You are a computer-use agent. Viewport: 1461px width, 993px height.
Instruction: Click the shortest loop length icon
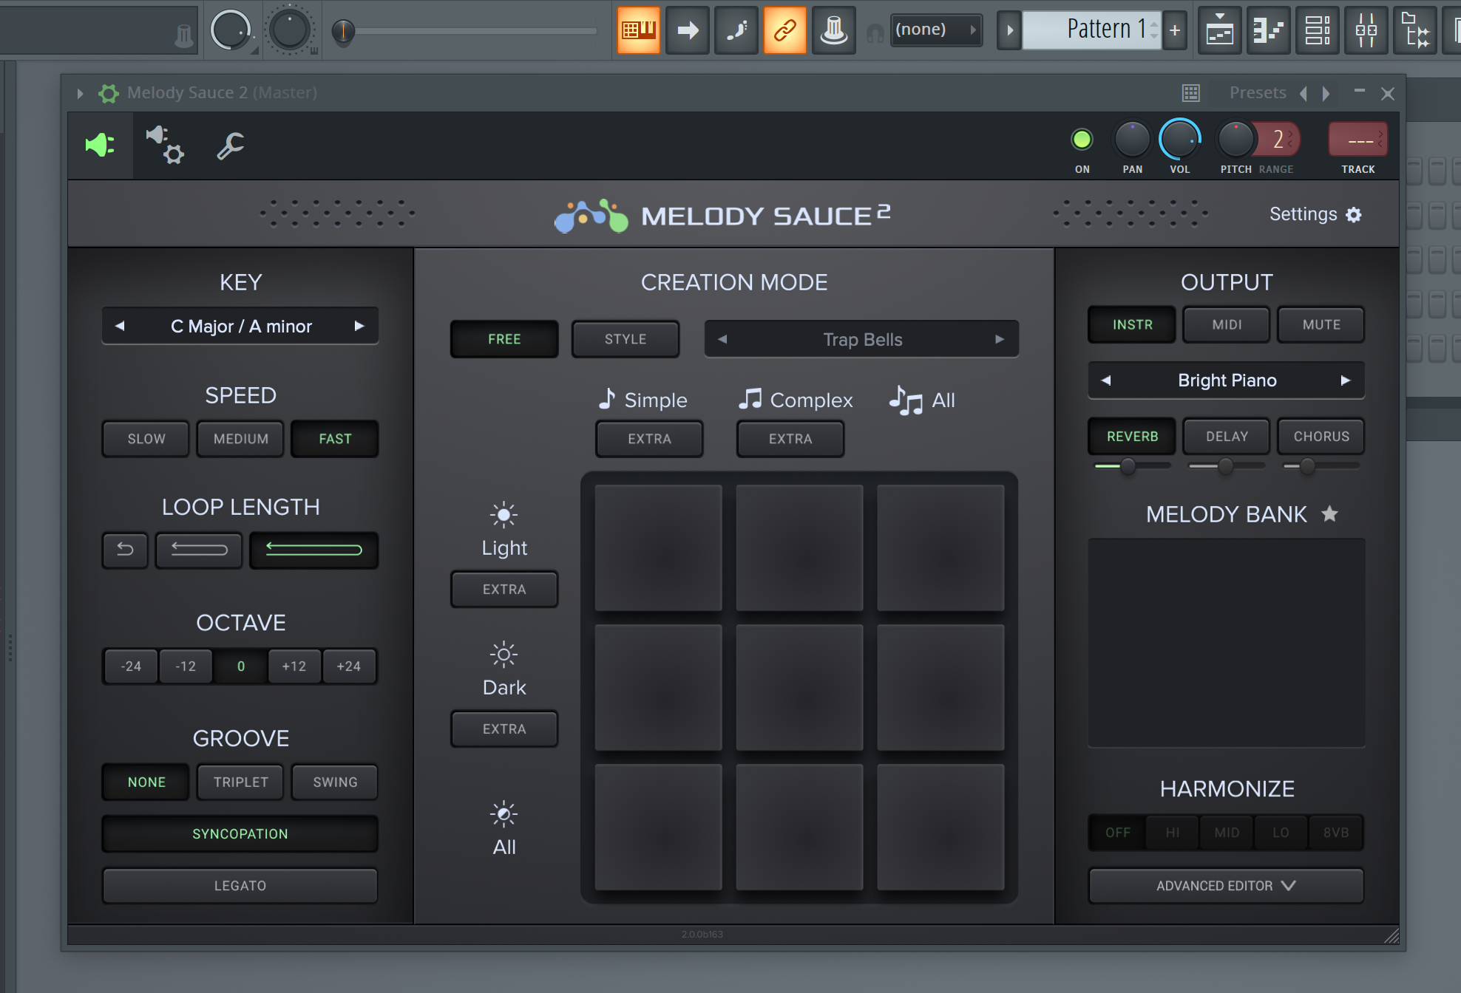pos(125,550)
